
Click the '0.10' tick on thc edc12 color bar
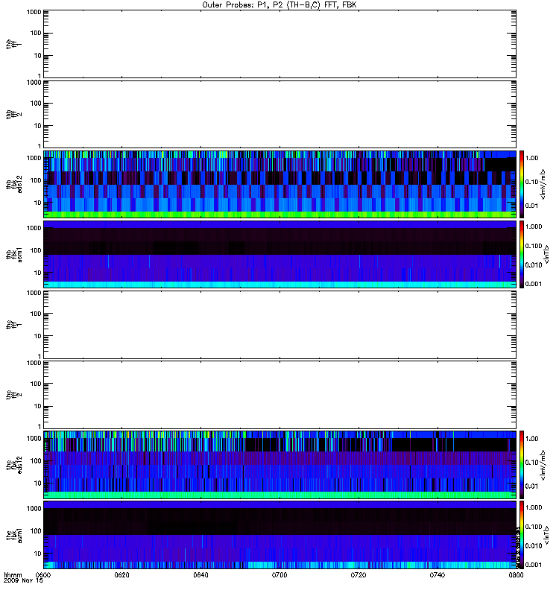pos(531,462)
